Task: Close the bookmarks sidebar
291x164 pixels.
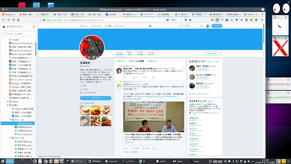Action: tap(34, 26)
